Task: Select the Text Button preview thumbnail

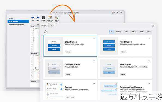Action: click(x=109, y=68)
